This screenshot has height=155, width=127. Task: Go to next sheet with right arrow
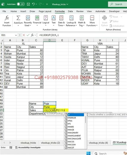(10, 143)
